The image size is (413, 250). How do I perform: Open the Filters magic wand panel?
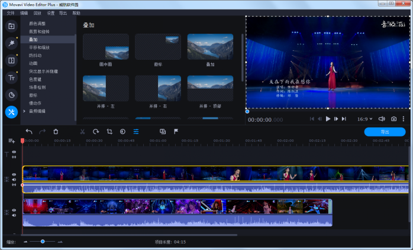click(x=11, y=43)
